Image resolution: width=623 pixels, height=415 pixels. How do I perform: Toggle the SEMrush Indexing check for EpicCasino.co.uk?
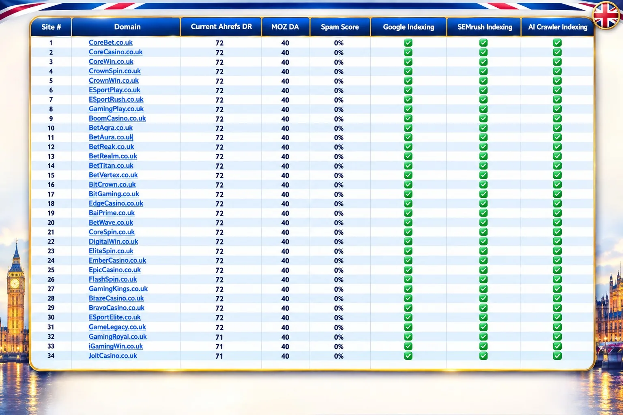[x=483, y=270]
